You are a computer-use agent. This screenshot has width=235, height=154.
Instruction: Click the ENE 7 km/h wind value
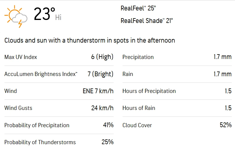coord(98,91)
